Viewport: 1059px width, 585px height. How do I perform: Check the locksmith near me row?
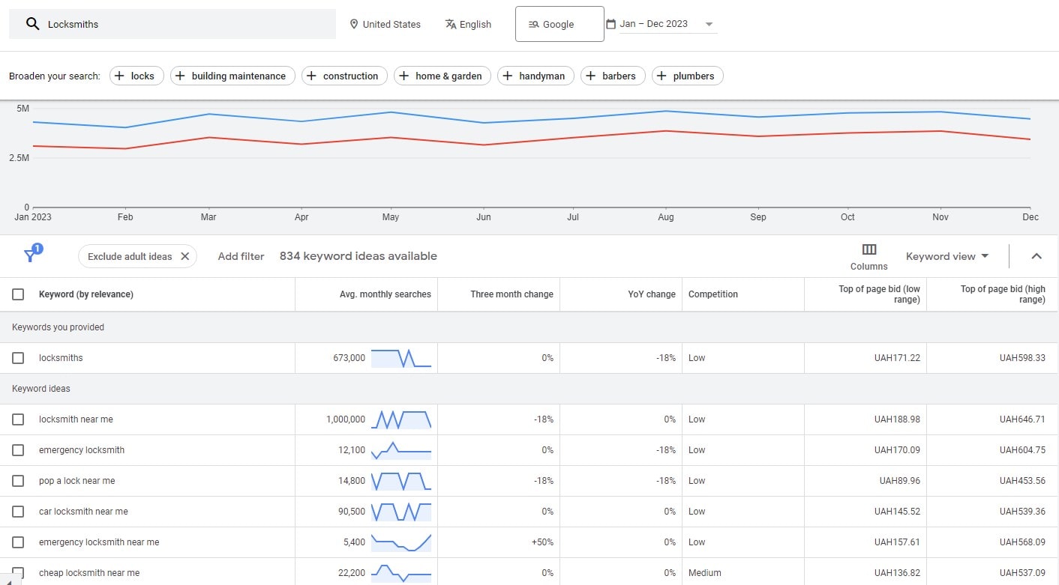pyautogui.click(x=18, y=419)
